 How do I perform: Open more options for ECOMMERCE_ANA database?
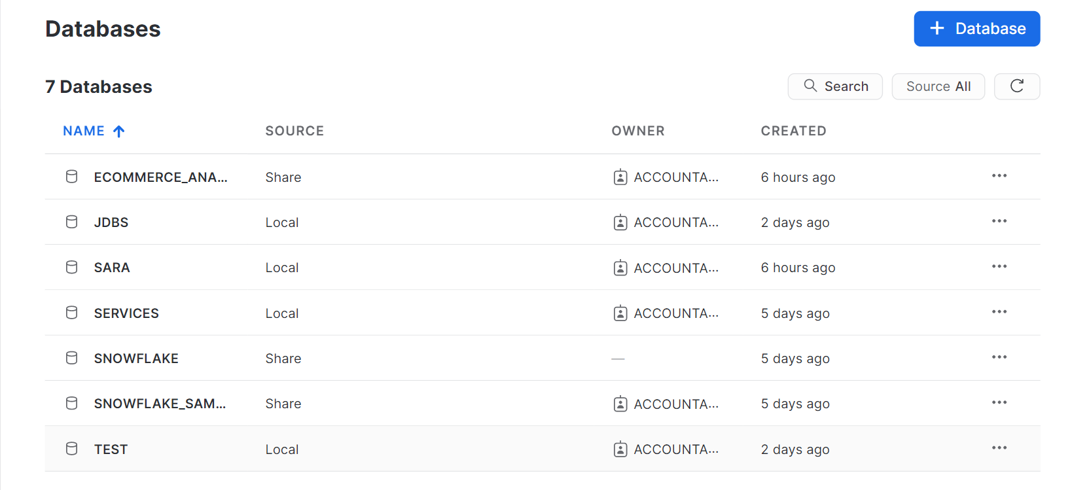click(x=999, y=176)
